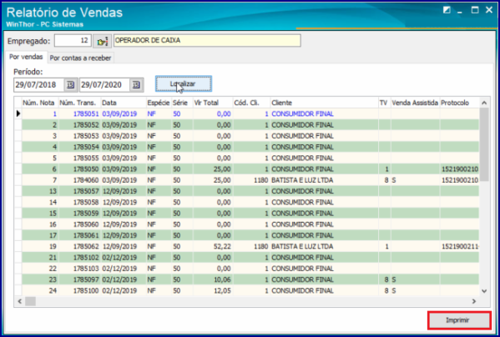
Task: Click the row selector arrow of nota 1
Action: (18, 113)
